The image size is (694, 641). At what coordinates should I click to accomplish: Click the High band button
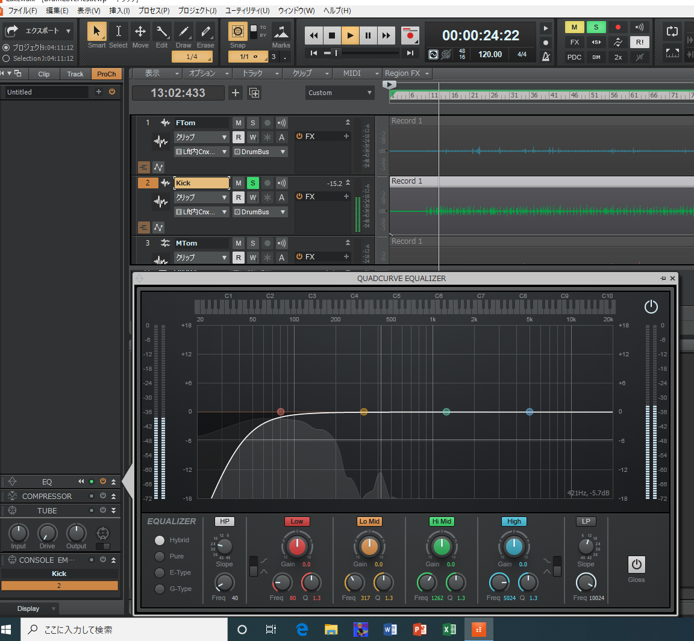click(514, 521)
